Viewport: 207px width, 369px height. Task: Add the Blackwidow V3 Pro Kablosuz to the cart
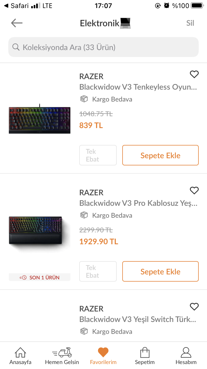pyautogui.click(x=160, y=272)
